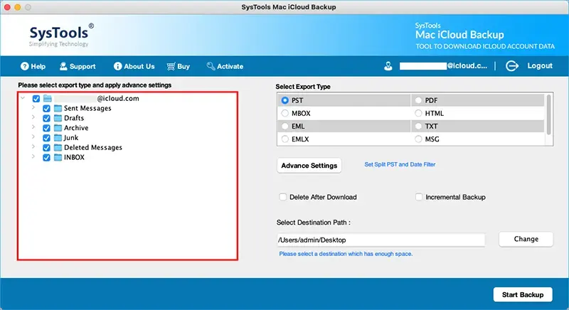Click Start Backup

pos(523,294)
